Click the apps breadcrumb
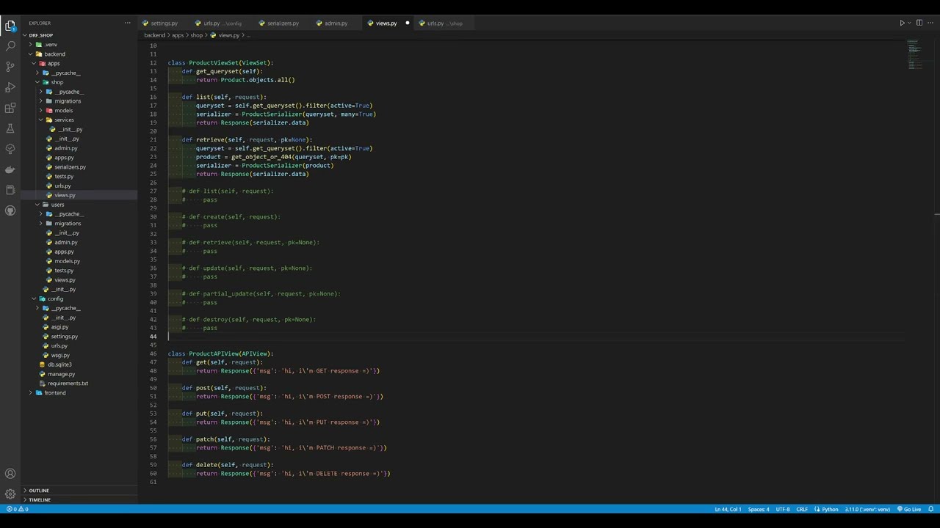Viewport: 940px width, 528px height. [178, 35]
